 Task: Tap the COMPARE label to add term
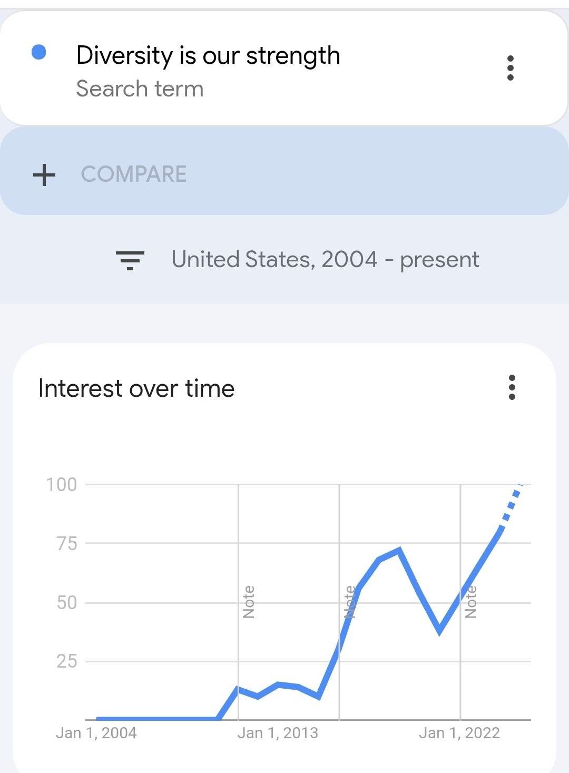coord(134,174)
